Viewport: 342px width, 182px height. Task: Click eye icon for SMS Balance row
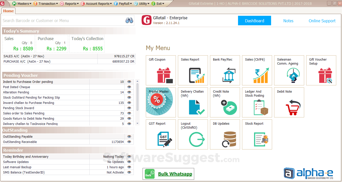click(x=129, y=172)
